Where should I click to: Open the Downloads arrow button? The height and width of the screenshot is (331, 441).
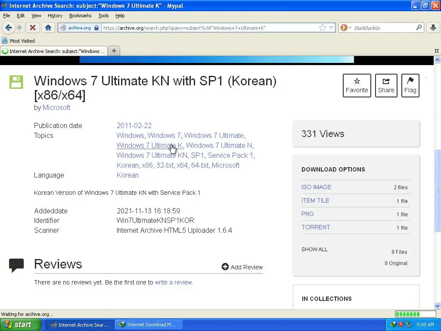point(433,28)
